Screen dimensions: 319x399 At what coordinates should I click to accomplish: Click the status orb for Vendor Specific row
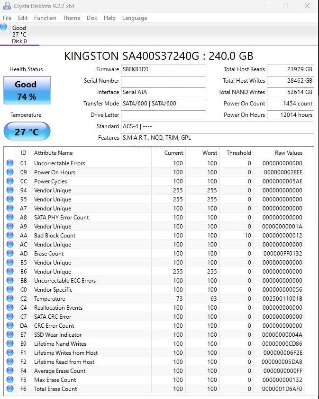tap(10, 290)
